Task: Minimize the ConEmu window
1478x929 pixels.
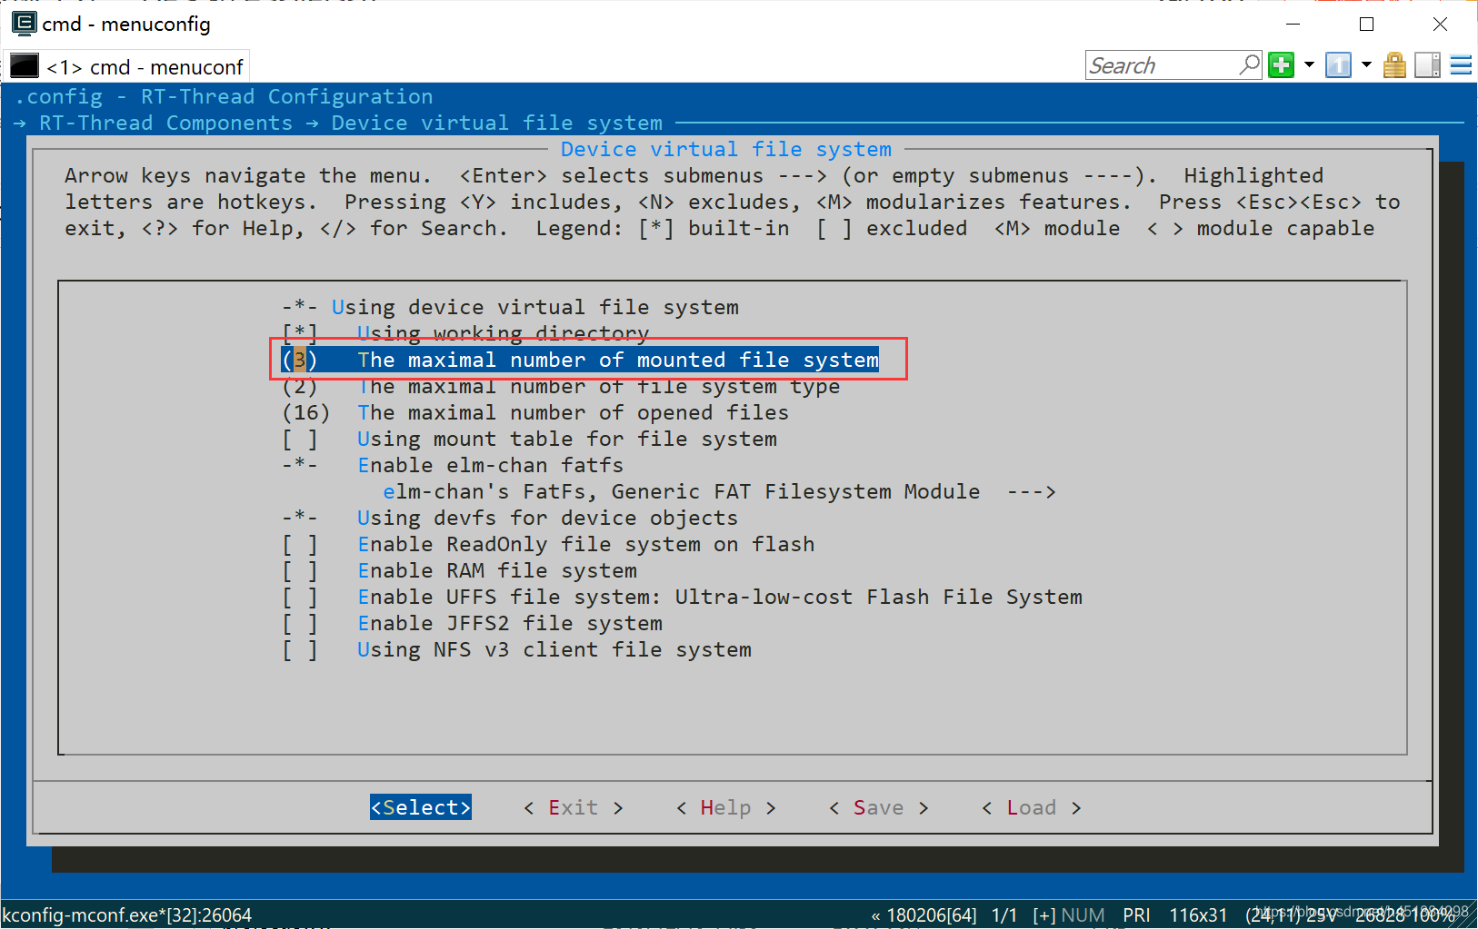Action: (1293, 24)
